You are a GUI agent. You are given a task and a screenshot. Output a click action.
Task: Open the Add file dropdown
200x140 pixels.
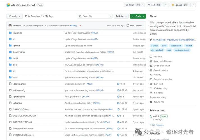click(x=121, y=16)
